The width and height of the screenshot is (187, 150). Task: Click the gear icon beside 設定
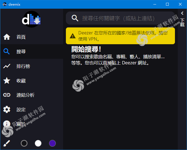coord(7,109)
